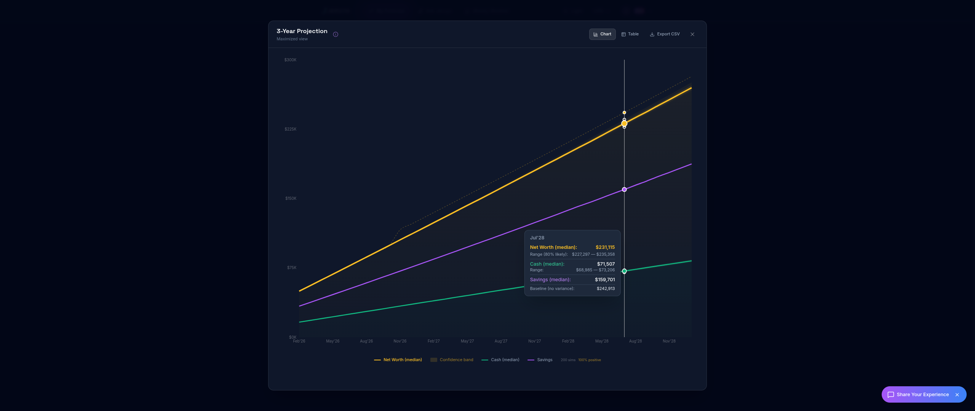Click the 100% positive simulations label
Viewport: 975px width, 411px height.
[590, 360]
